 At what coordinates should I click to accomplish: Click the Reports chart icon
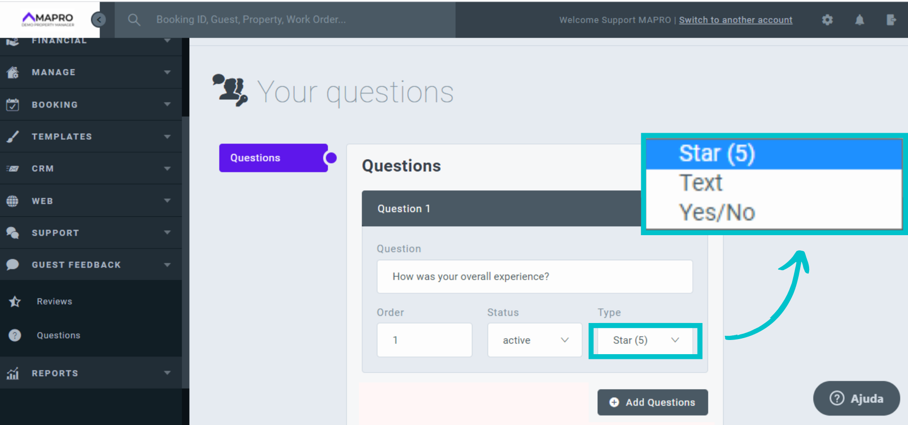tap(13, 374)
